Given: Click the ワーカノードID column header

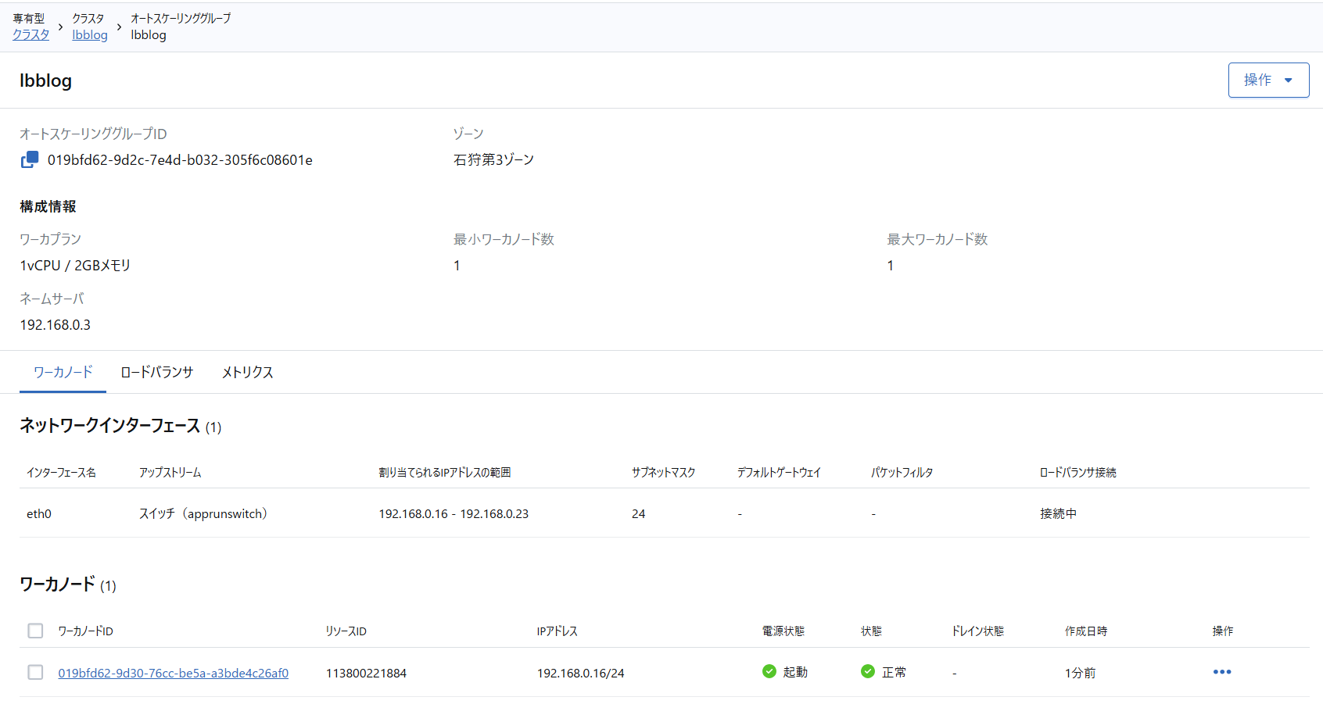Looking at the screenshot, I should [x=85, y=631].
